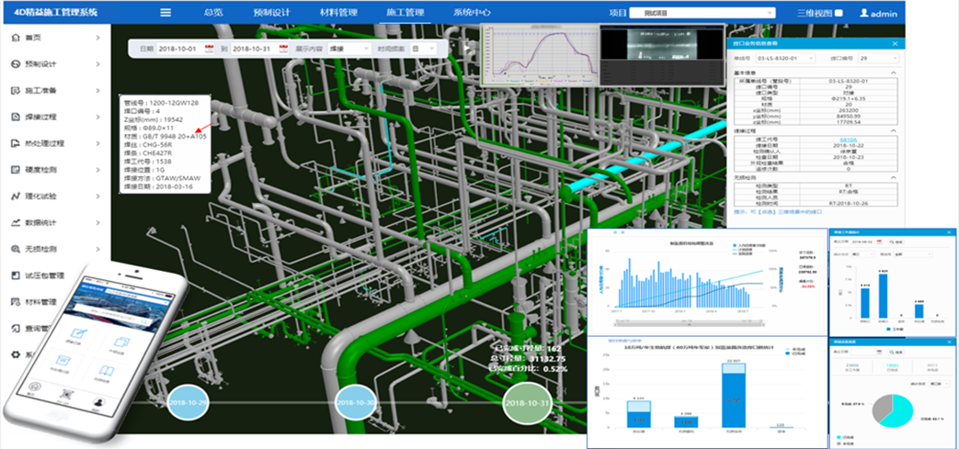Screen dimensions: 959x449
Task: Click the 无损检测 sidebar icon
Action: [15, 250]
